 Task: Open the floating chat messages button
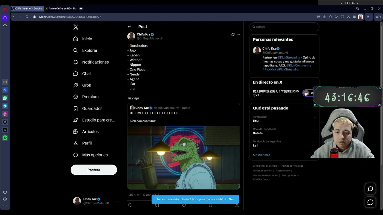pyautogui.click(x=370, y=202)
